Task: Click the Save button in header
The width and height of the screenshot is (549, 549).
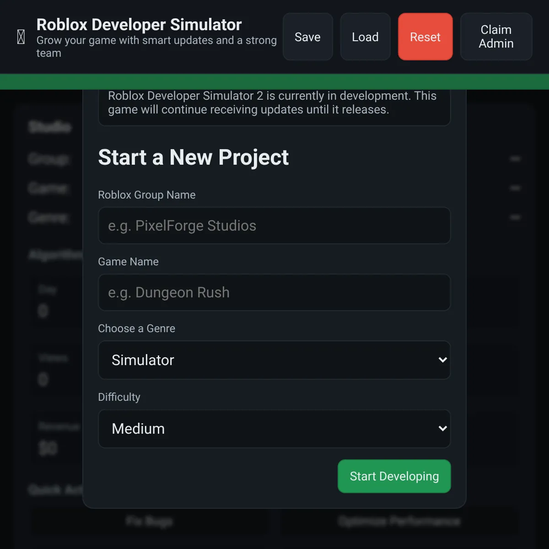Action: click(307, 37)
